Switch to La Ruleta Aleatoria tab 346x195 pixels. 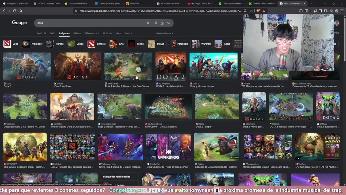[x=170, y=4]
